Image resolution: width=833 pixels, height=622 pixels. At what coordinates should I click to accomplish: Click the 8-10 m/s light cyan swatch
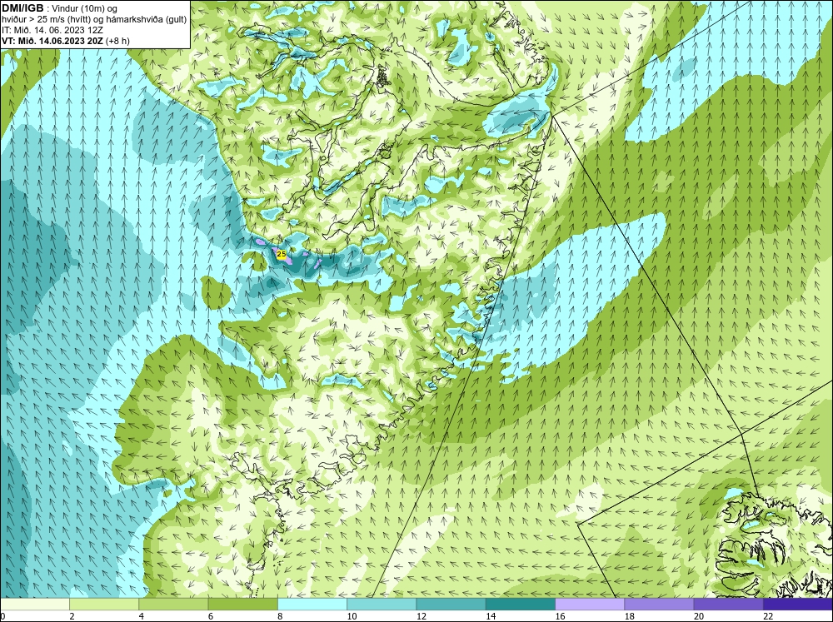pyautogui.click(x=312, y=605)
